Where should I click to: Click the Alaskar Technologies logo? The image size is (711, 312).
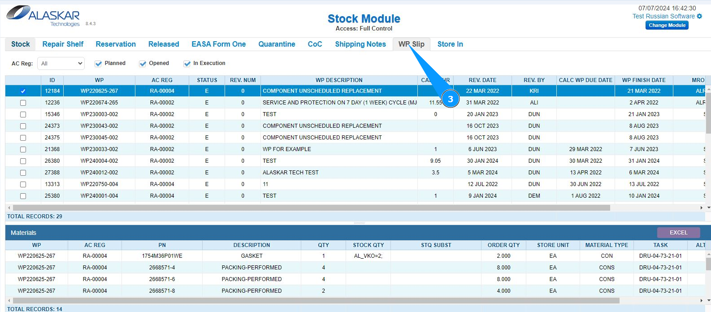[43, 16]
